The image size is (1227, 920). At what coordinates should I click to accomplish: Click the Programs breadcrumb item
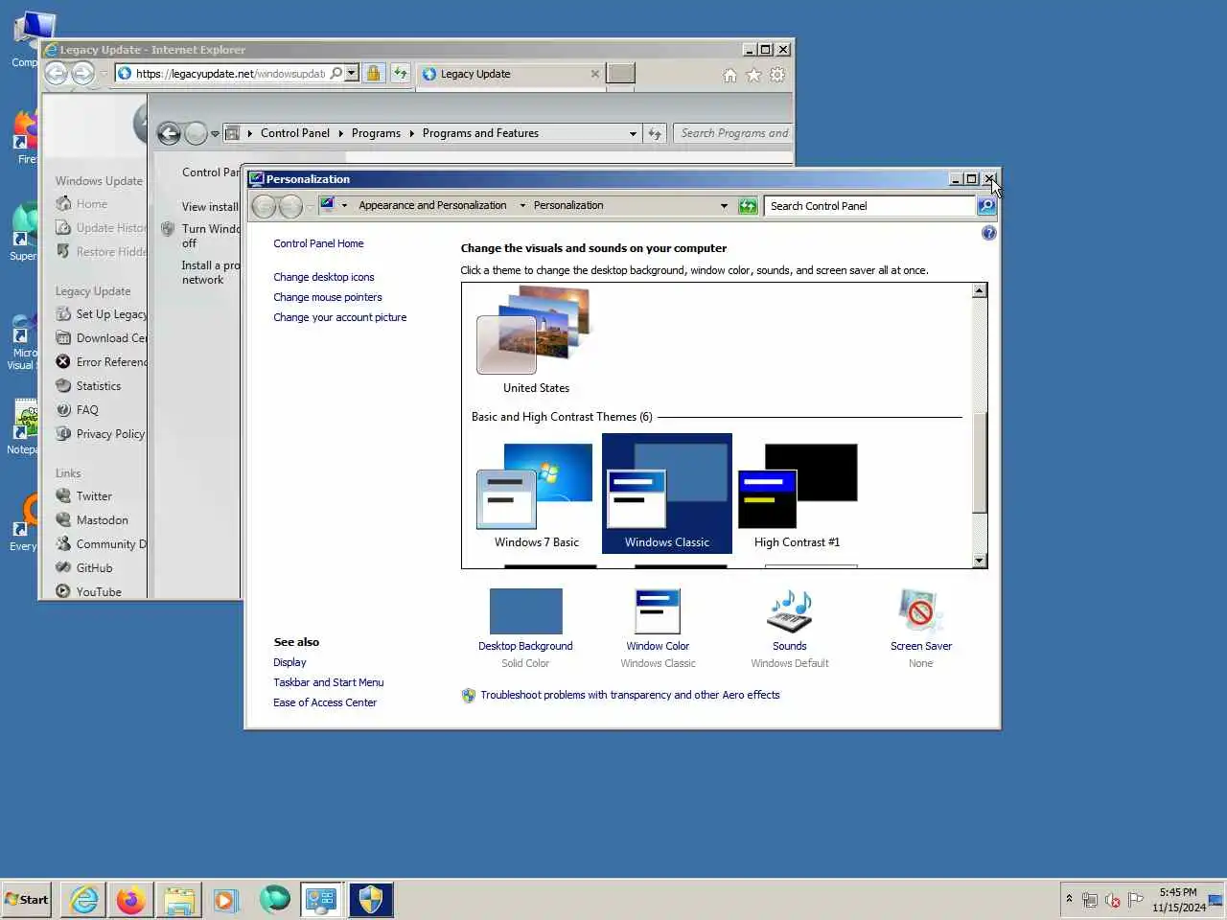click(376, 134)
